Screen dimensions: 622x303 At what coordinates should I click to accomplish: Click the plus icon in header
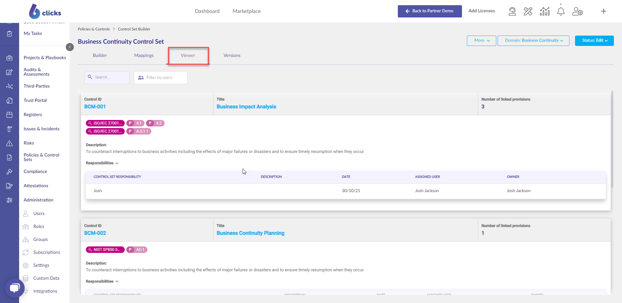click(604, 11)
